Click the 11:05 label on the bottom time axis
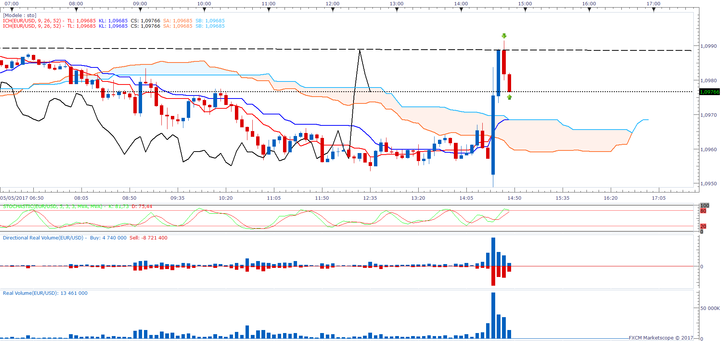 [274, 198]
